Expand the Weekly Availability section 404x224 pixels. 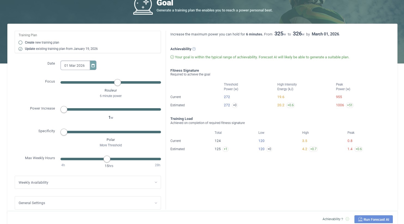tap(88, 182)
